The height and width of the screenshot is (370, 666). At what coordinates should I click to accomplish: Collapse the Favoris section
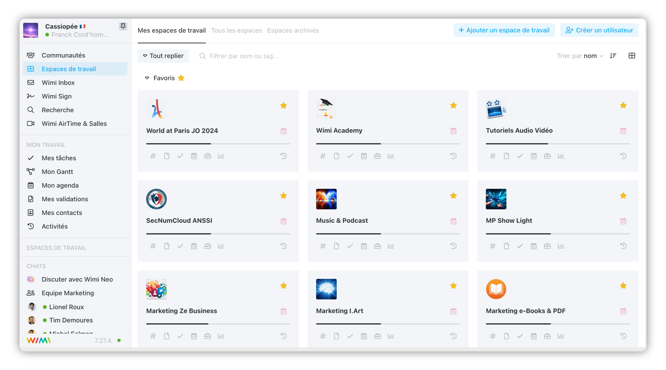(147, 78)
